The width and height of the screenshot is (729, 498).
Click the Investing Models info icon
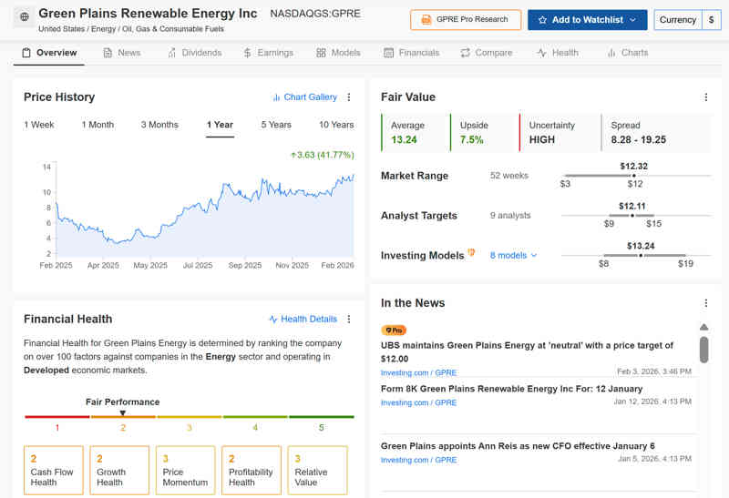point(471,253)
